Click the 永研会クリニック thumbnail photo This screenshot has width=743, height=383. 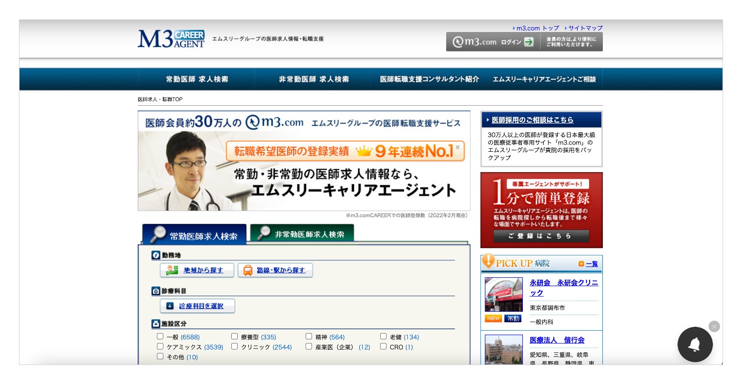pos(504,294)
